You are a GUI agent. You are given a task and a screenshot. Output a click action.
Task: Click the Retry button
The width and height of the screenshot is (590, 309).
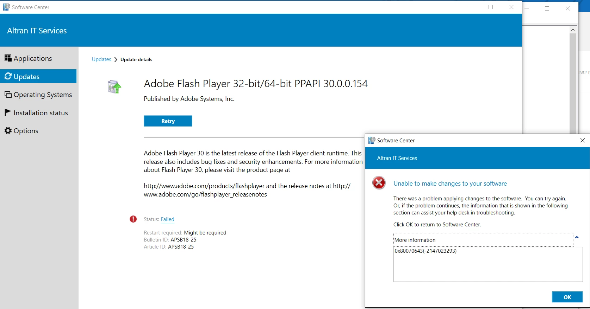[x=168, y=121]
